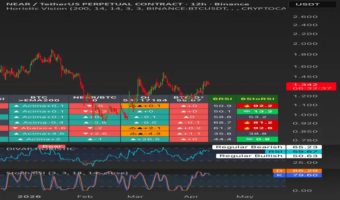Select the BStoRSI column header
This screenshot has width=340, height=200.
[x=258, y=99]
